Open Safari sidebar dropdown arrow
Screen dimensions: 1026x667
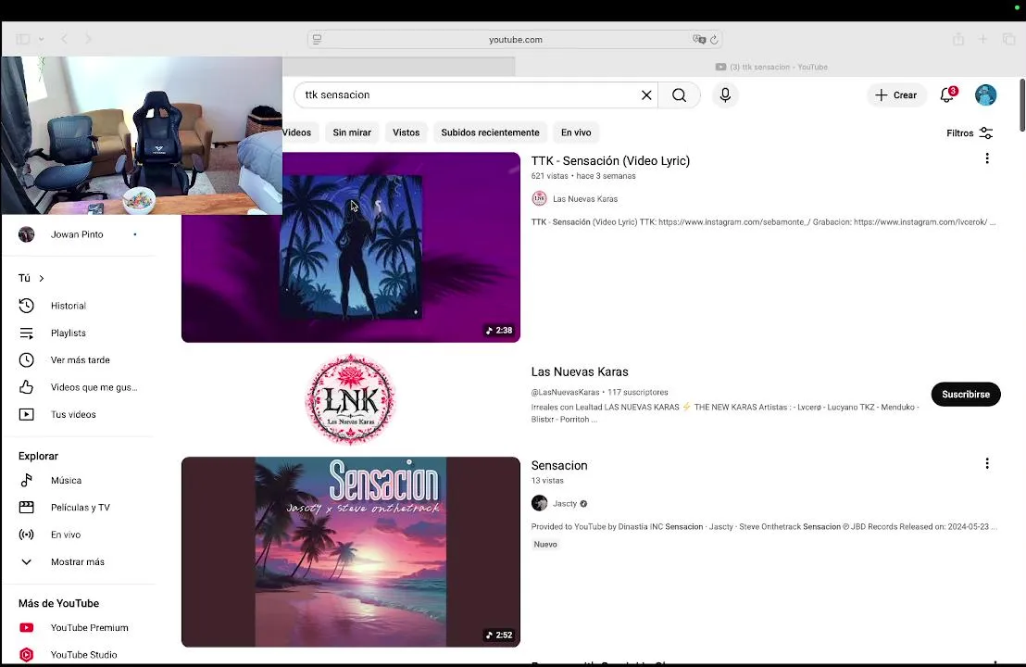(x=42, y=39)
